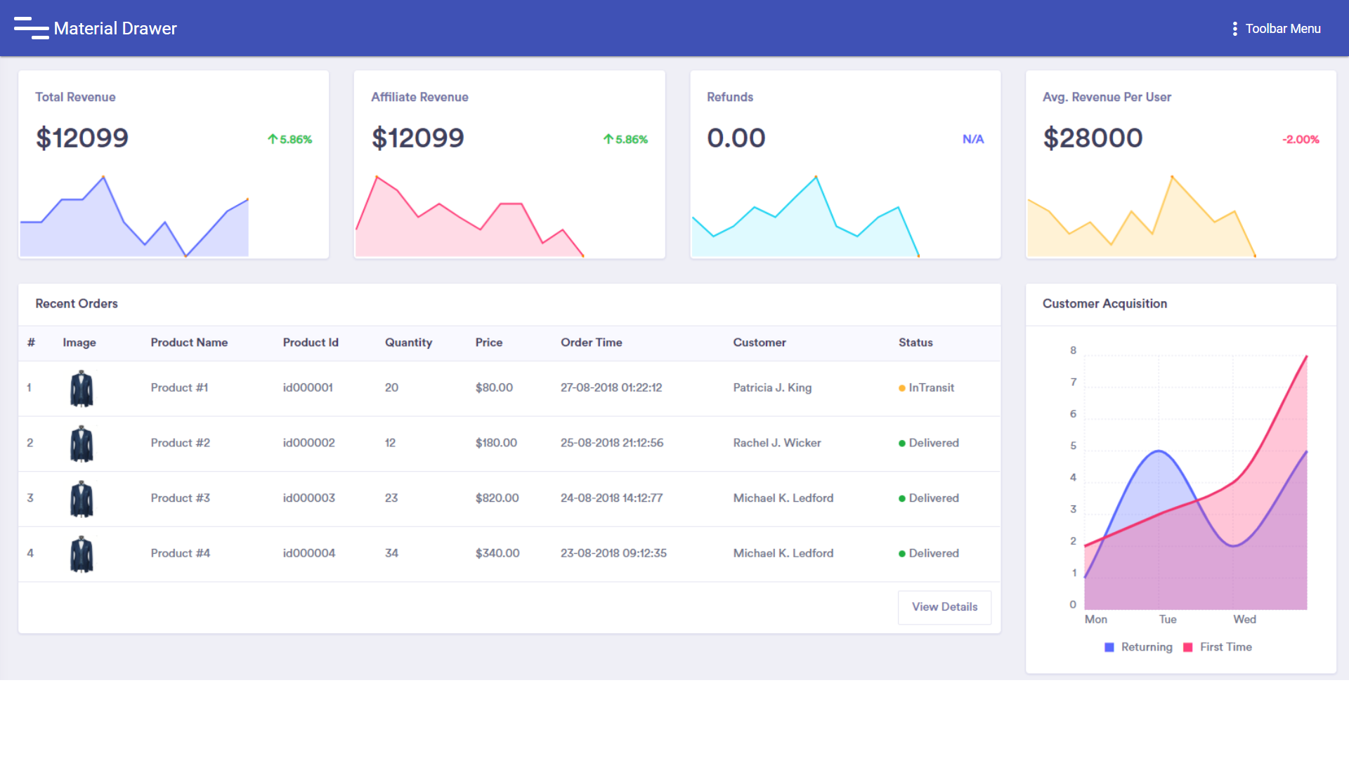Click Product #3 jacket thumbnail image
This screenshot has width=1349, height=758.
coord(82,498)
